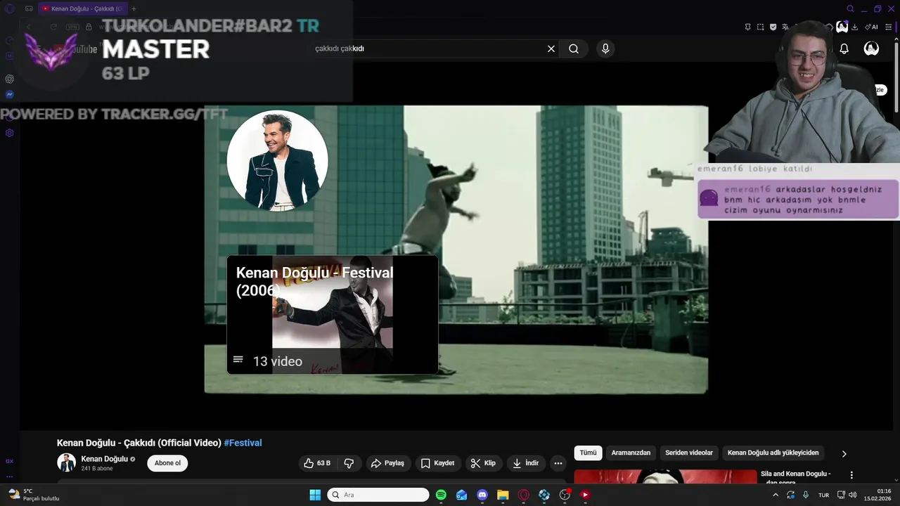This screenshot has width=900, height=506.
Task: Open the Kenan Doğulu channel name link
Action: click(104, 459)
